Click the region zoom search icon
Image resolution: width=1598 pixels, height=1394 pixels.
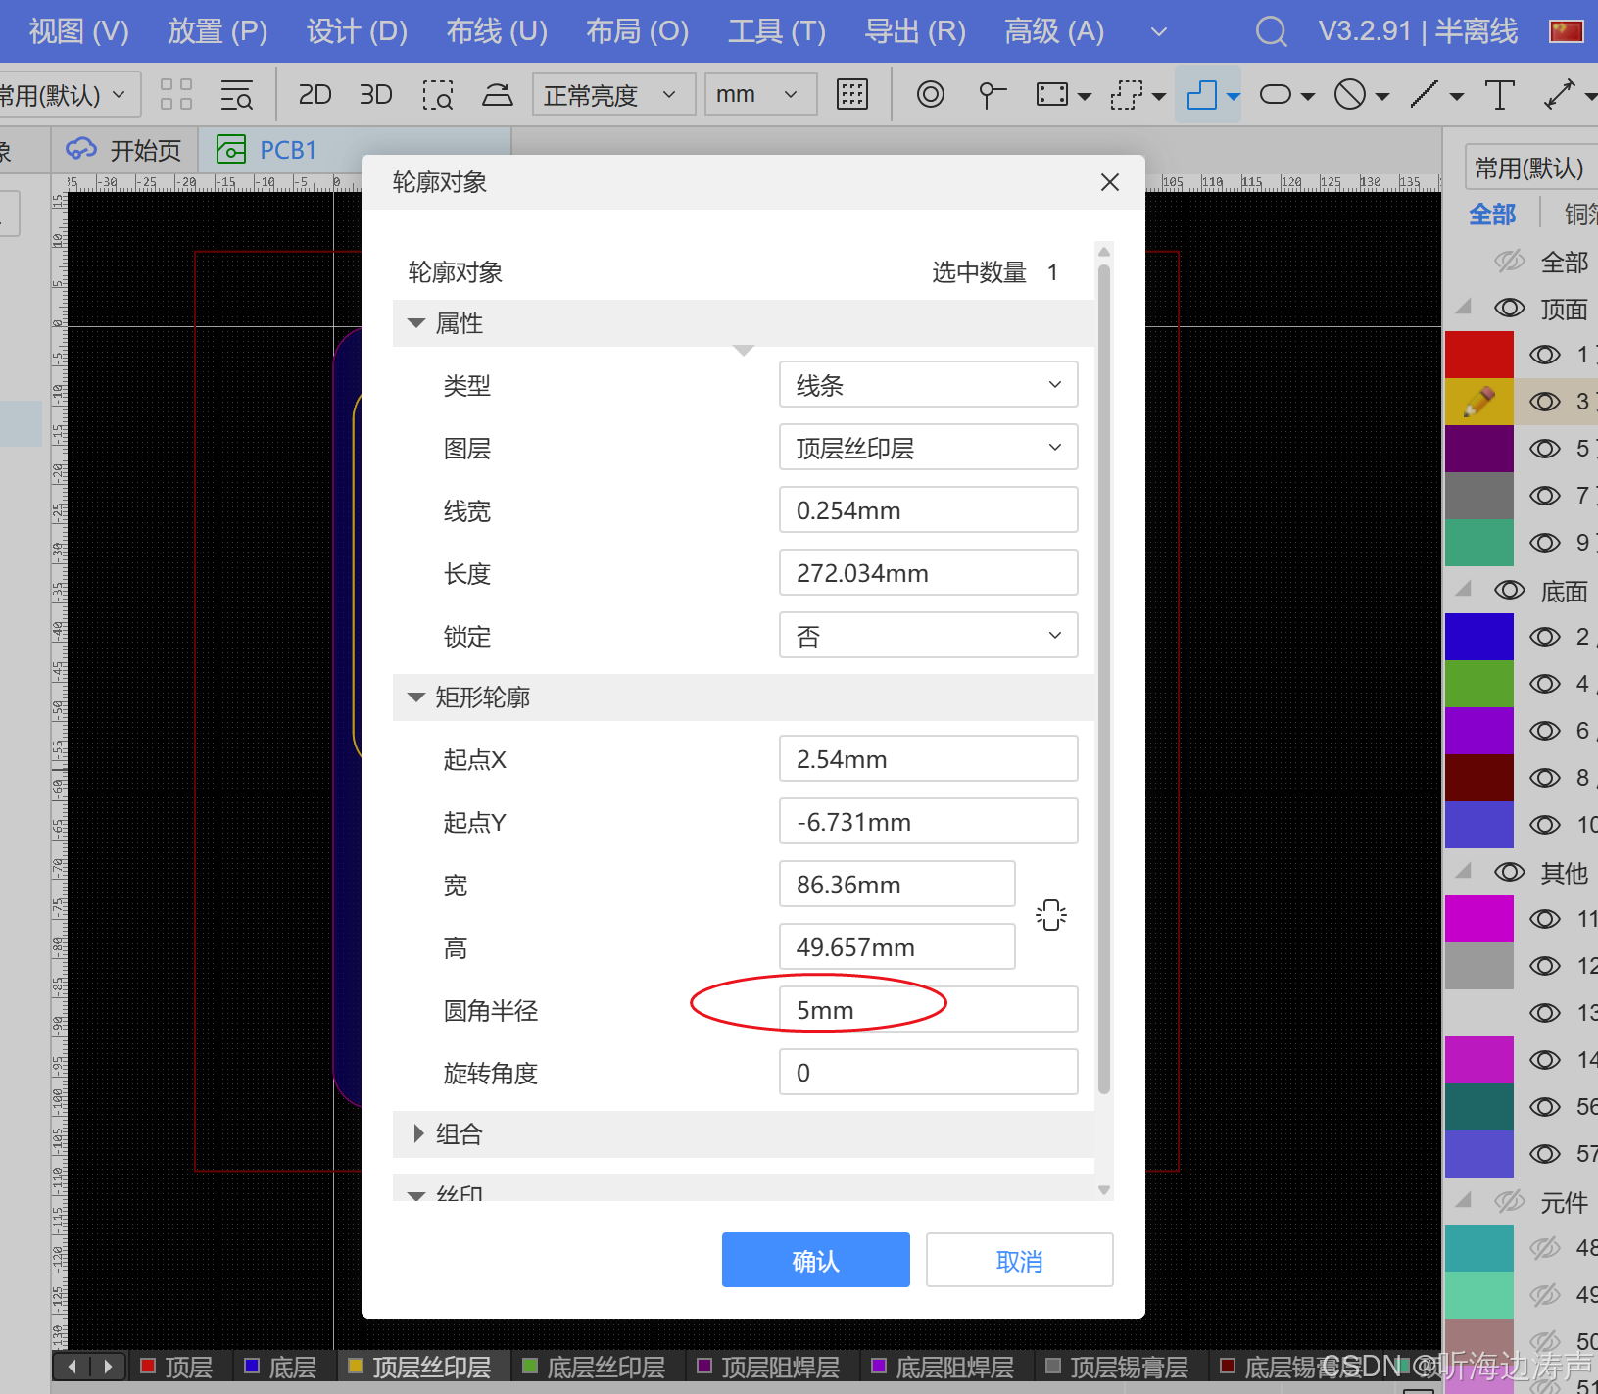(438, 95)
